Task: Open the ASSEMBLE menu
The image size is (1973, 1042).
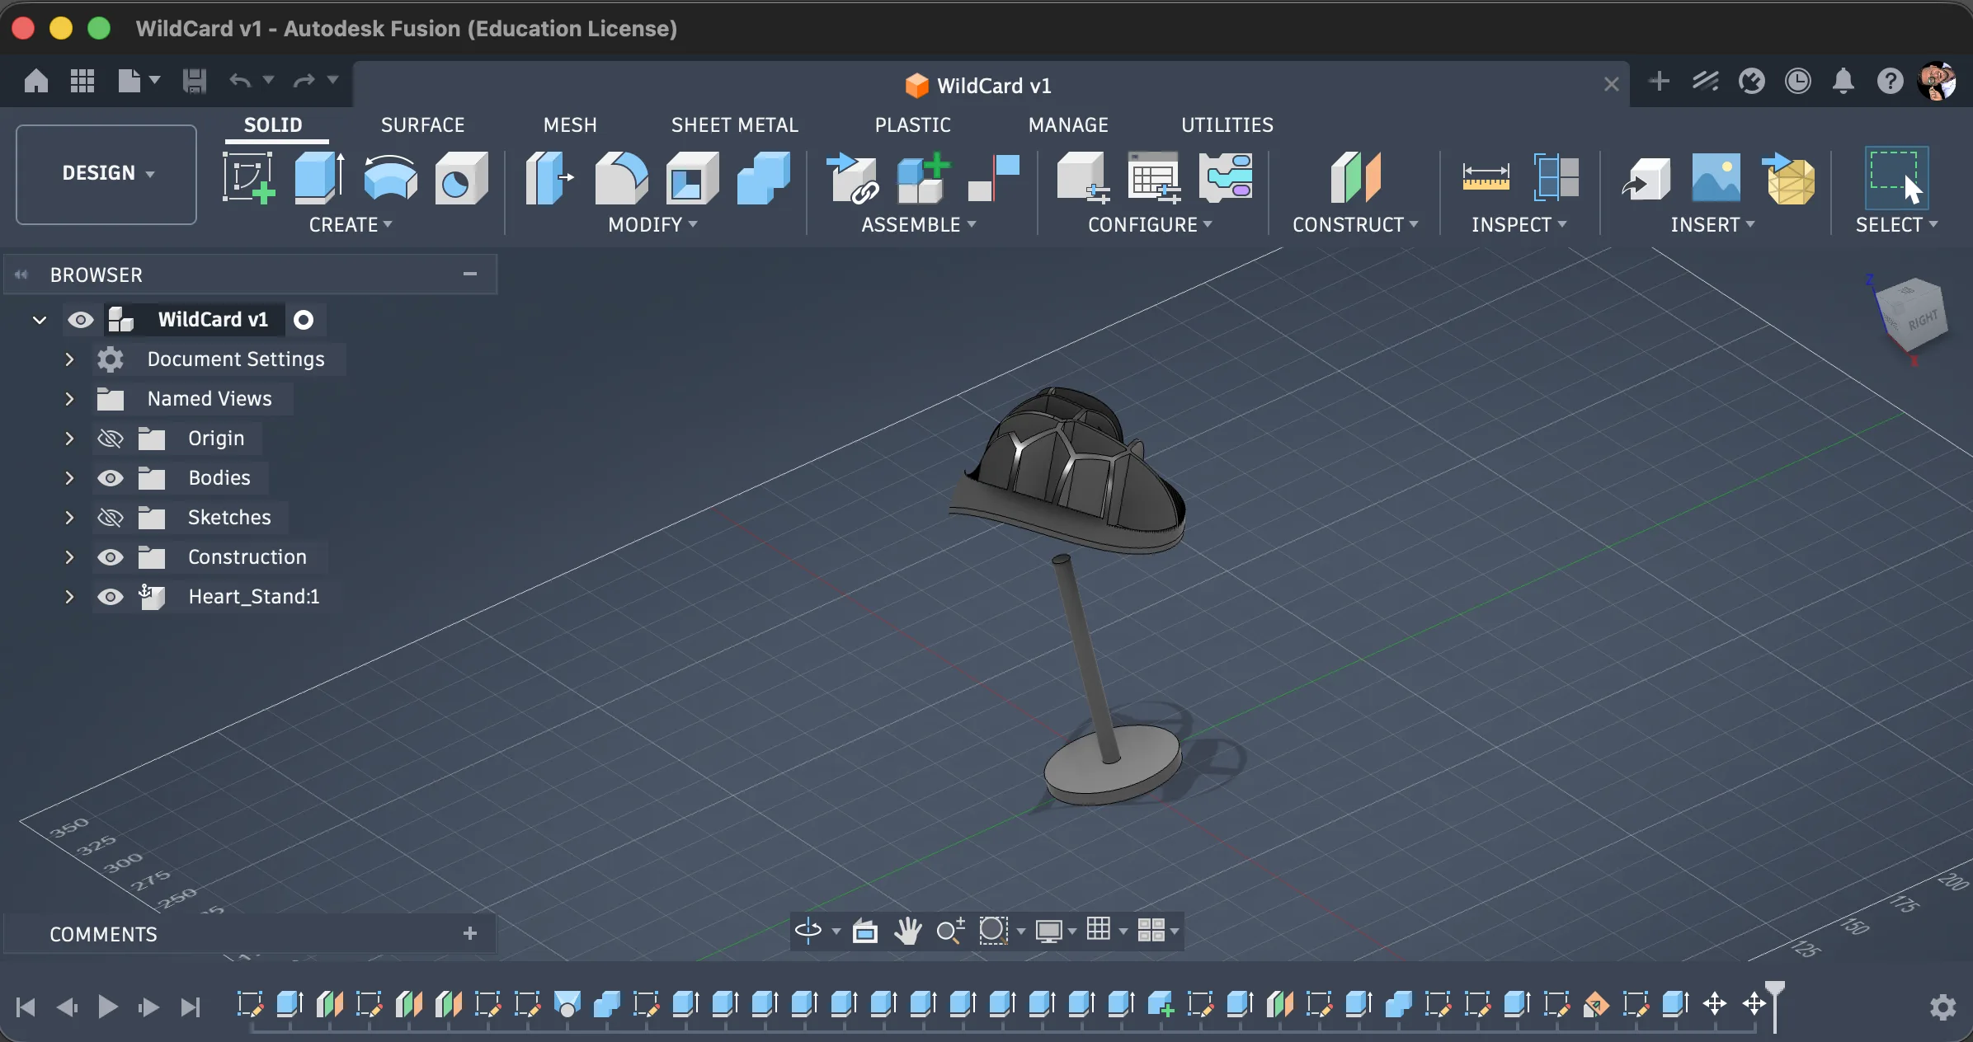Action: pyautogui.click(x=918, y=225)
